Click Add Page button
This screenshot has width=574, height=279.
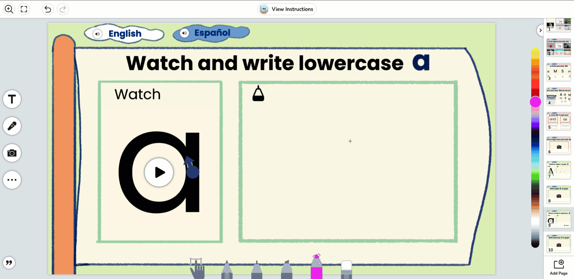click(x=559, y=267)
